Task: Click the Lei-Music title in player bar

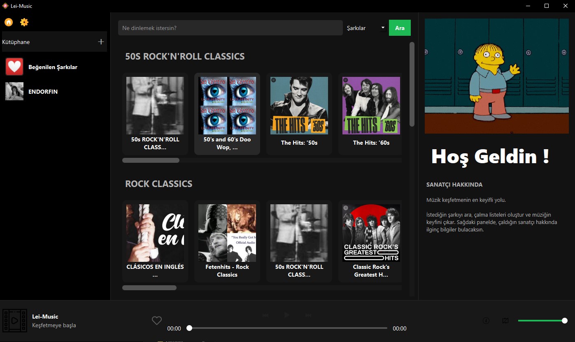Action: [x=45, y=317]
